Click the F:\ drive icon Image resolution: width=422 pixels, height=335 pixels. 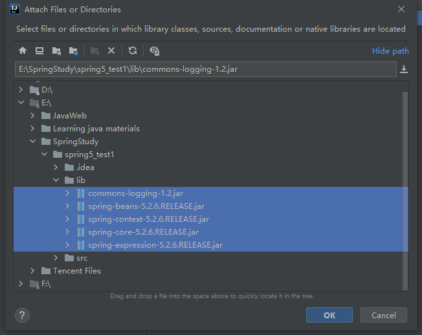(34, 284)
